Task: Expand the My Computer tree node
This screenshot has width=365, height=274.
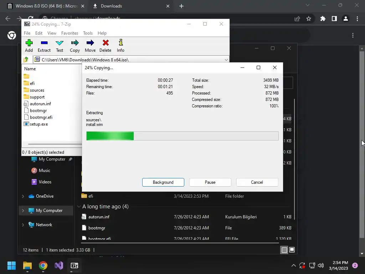Action: point(23,210)
